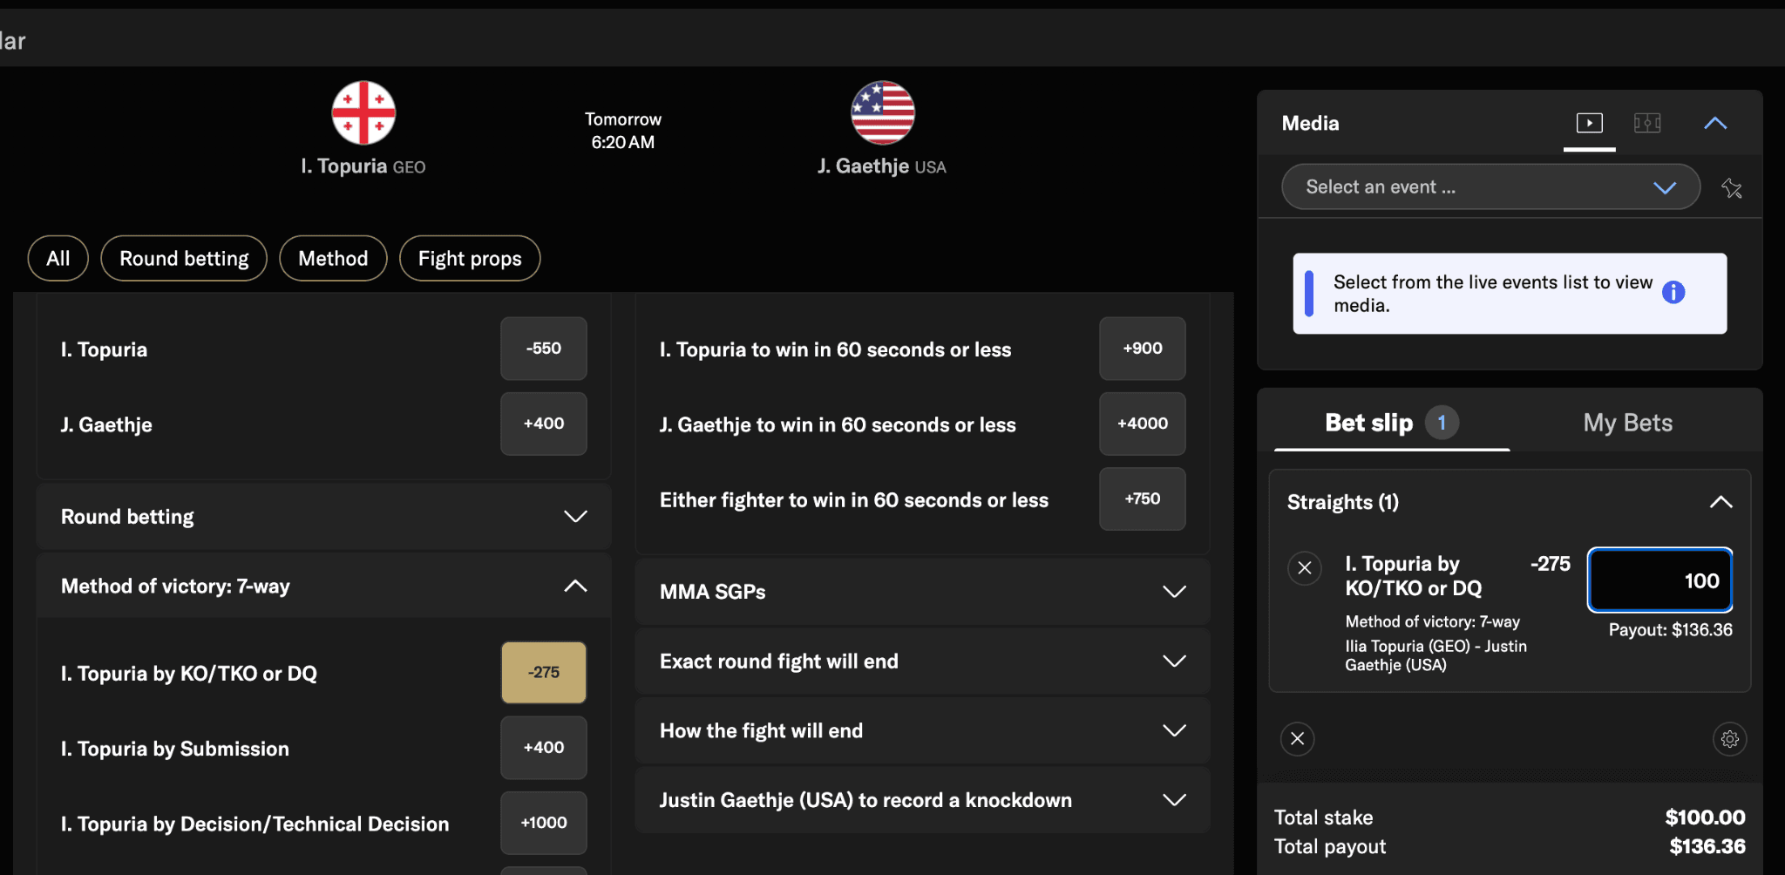Click the Media panel title
The height and width of the screenshot is (875, 1785).
pos(1310,123)
